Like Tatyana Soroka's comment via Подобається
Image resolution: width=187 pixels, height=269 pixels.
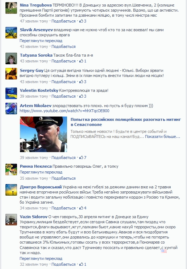click(x=63, y=61)
